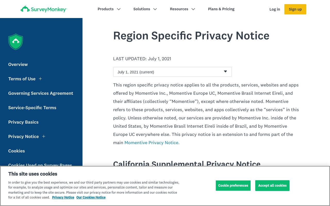Click the Log in link
Image resolution: width=330 pixels, height=206 pixels.
(275, 9)
